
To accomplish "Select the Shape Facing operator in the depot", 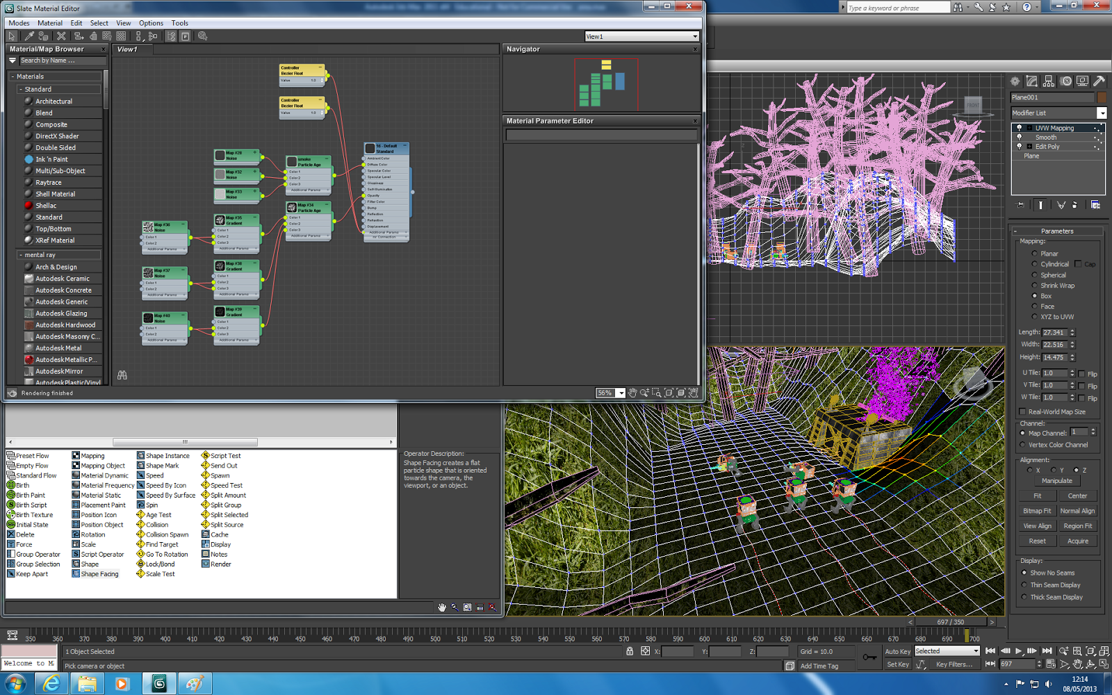I will [97, 573].
